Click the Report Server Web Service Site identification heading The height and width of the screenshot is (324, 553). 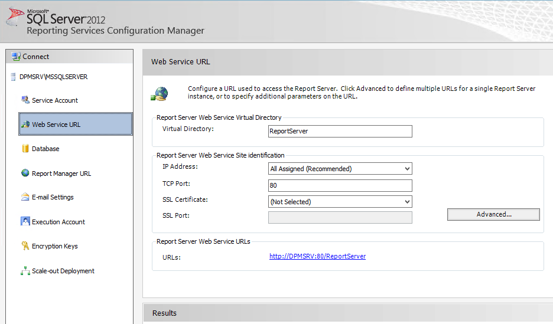pyautogui.click(x=220, y=155)
